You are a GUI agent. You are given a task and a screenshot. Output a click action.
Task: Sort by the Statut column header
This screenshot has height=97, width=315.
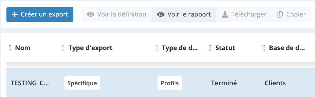(x=225, y=48)
